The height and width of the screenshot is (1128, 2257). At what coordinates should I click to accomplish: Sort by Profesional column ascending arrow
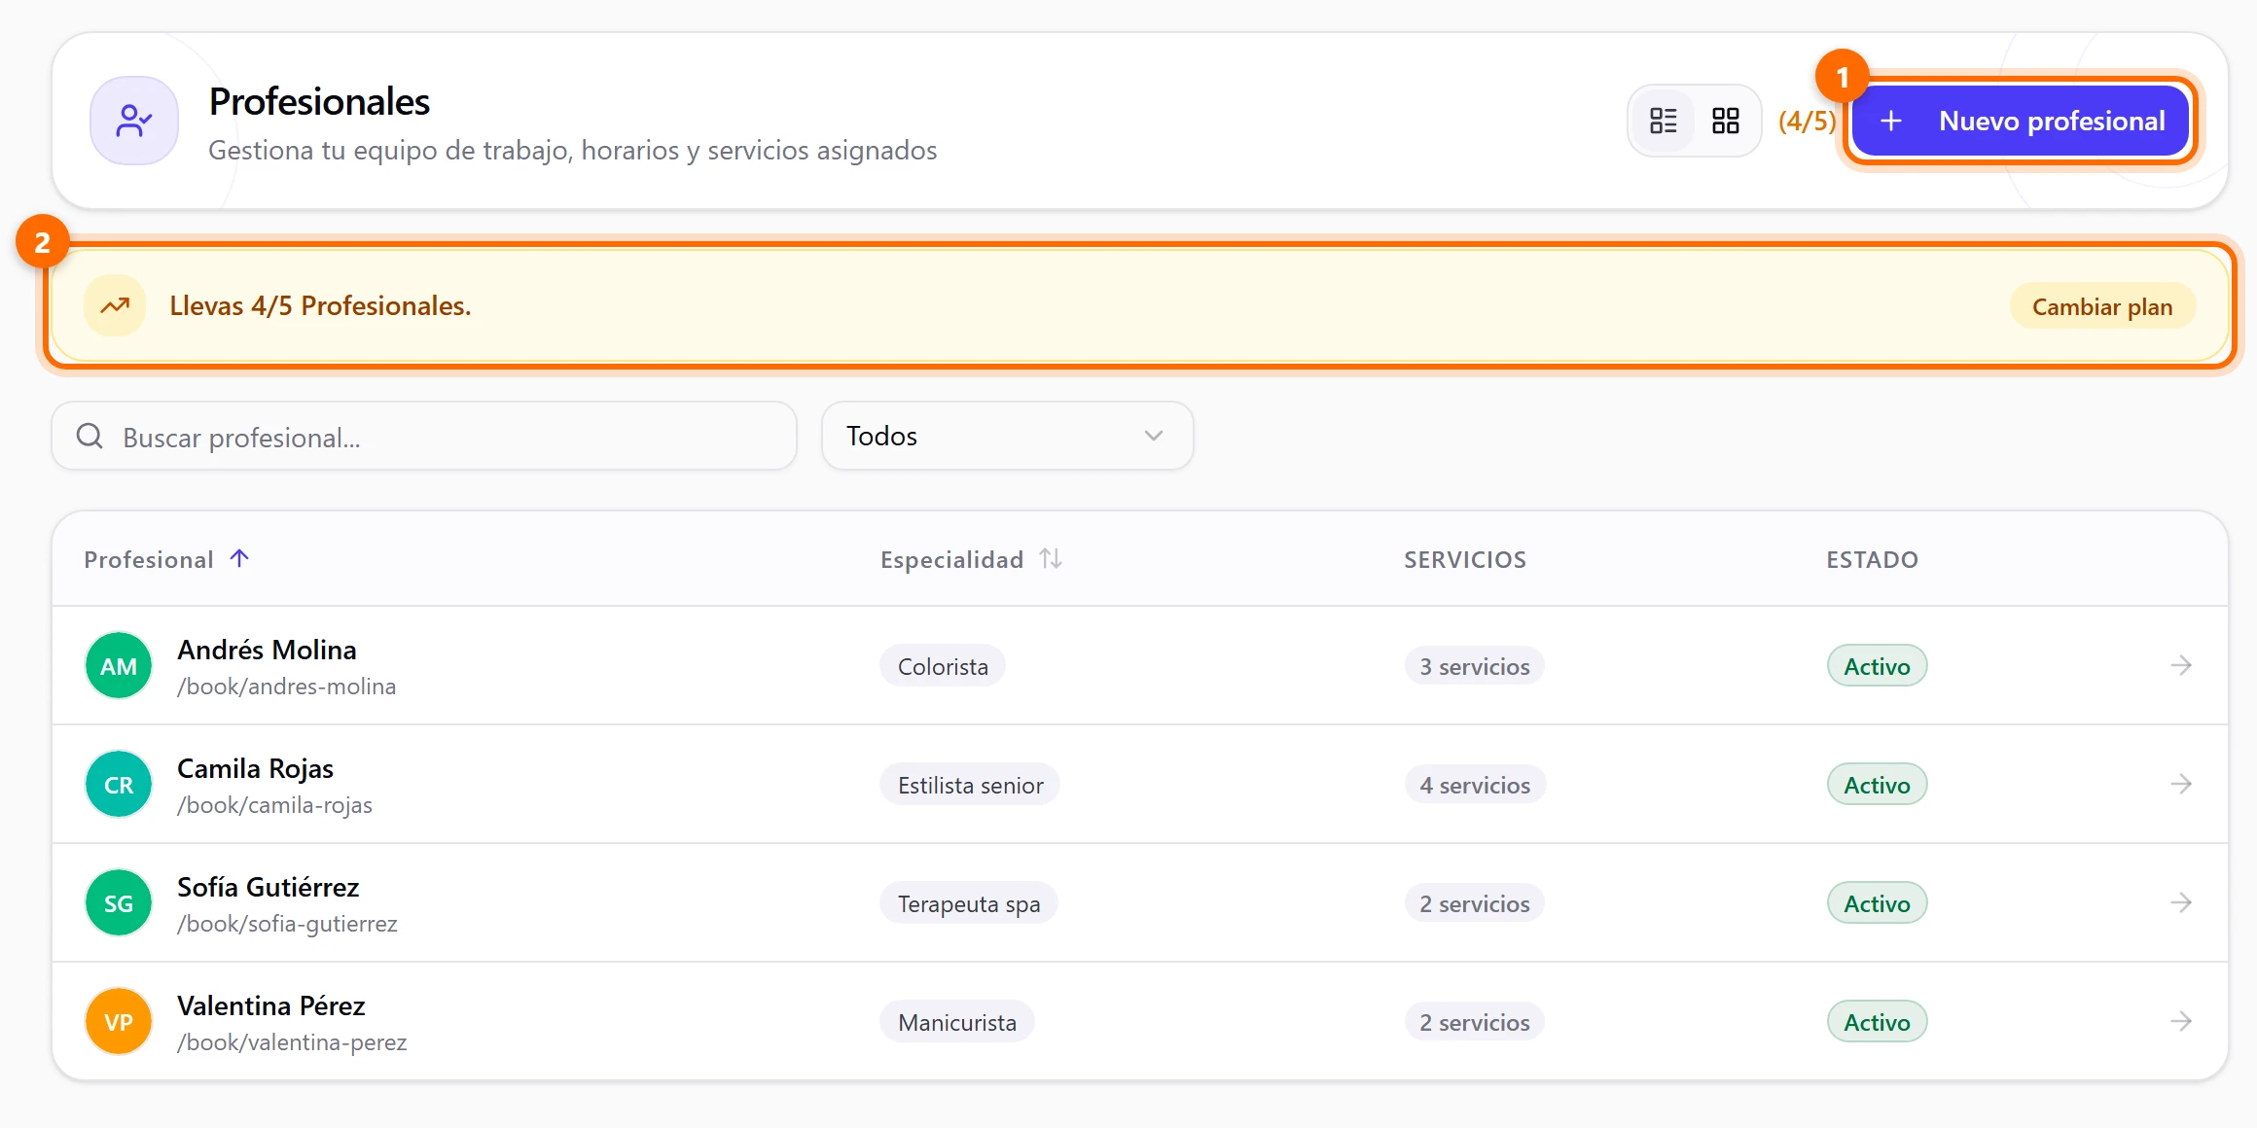(239, 558)
